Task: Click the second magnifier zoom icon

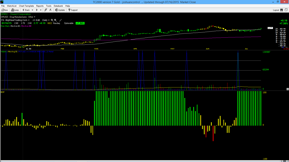Action: (x=55, y=20)
